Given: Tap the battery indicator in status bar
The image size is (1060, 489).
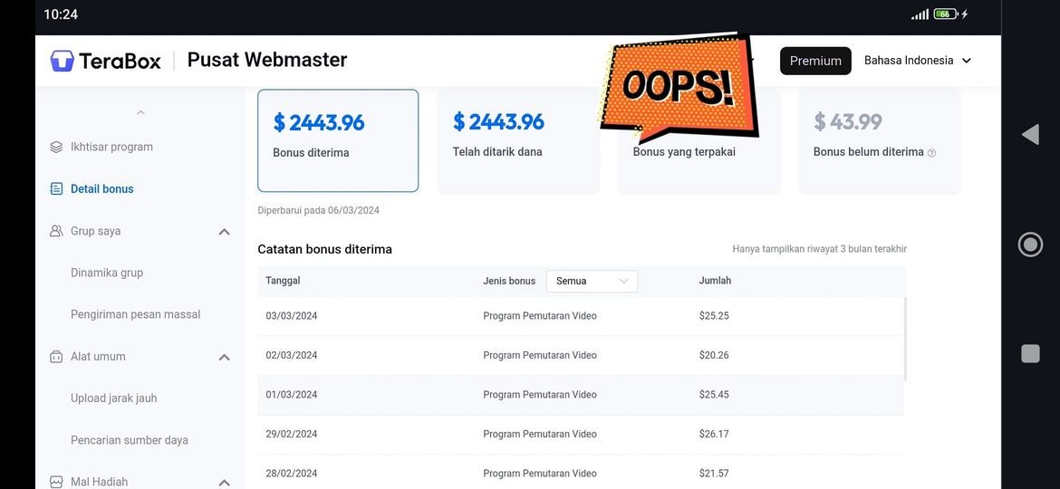Looking at the screenshot, I should tap(945, 14).
